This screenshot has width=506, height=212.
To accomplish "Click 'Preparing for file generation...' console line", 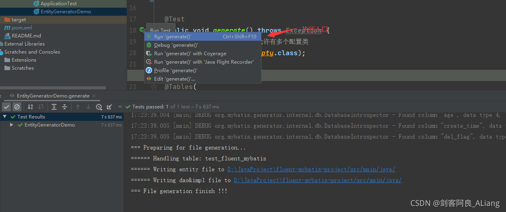I will tap(188, 148).
